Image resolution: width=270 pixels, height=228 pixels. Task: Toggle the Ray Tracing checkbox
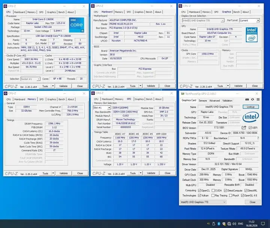tap(213, 195)
